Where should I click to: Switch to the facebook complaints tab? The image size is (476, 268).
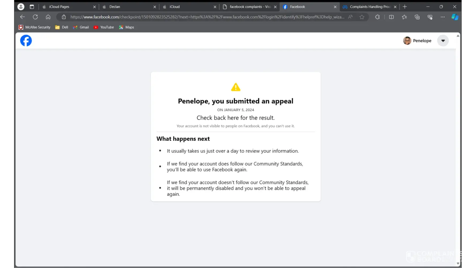click(250, 7)
